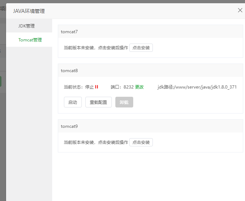Click the 端口: 8232 port value
245x201 pixels.
coord(122,87)
